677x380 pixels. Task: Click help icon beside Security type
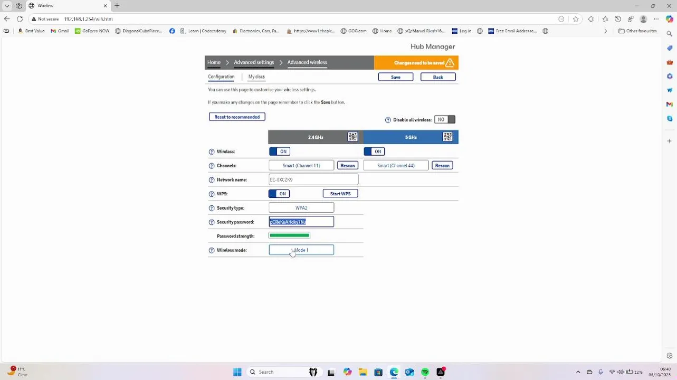tap(212, 208)
